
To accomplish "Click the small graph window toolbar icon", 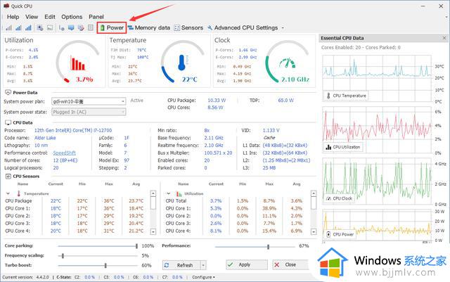I will pos(50,28).
